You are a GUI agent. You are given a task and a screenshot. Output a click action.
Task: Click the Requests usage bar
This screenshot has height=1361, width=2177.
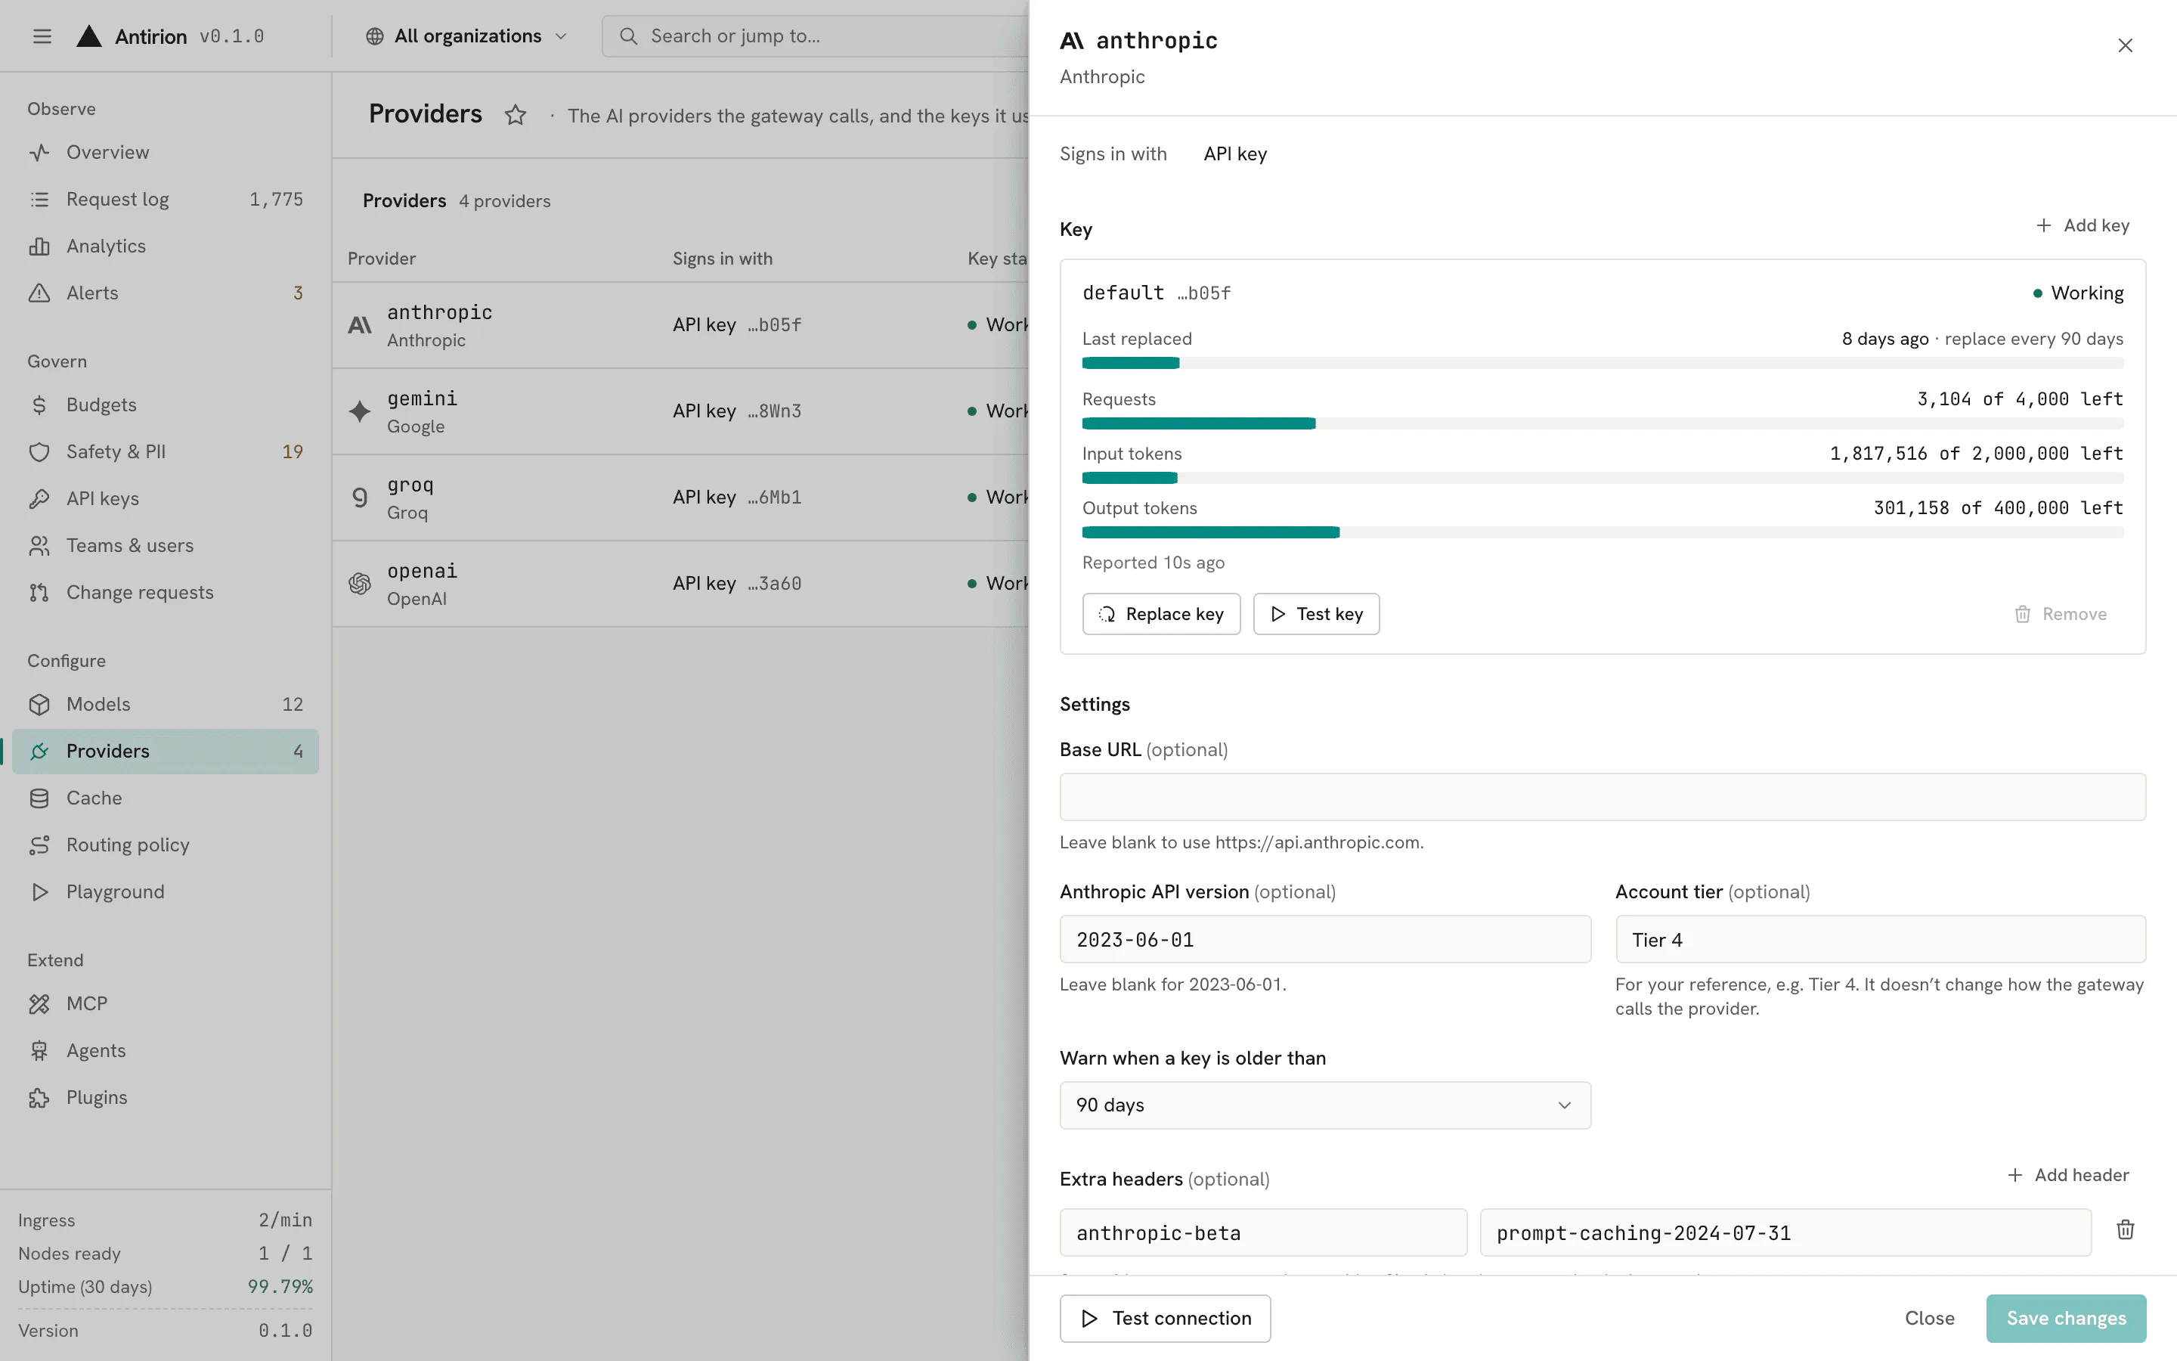pos(1603,423)
